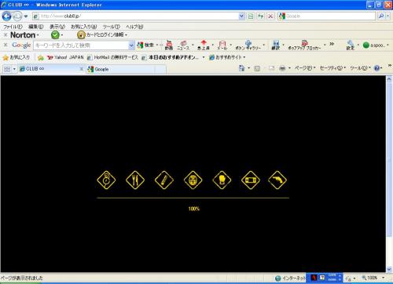Click the Google toolbar news icon

point(183,45)
